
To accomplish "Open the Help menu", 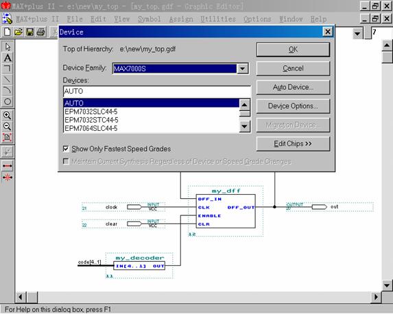I will coord(318,19).
